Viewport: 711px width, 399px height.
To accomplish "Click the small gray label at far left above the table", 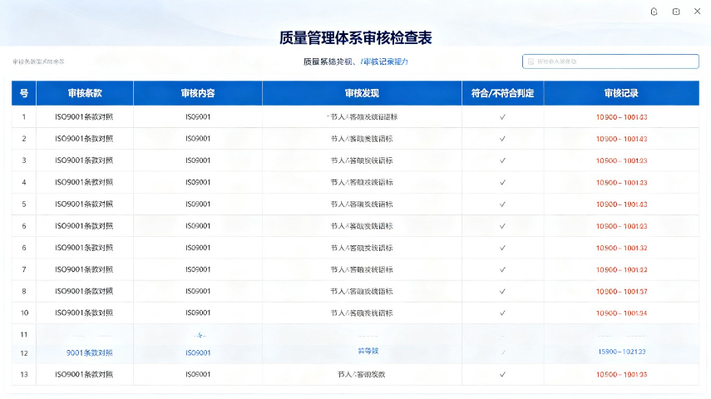I will (x=38, y=62).
